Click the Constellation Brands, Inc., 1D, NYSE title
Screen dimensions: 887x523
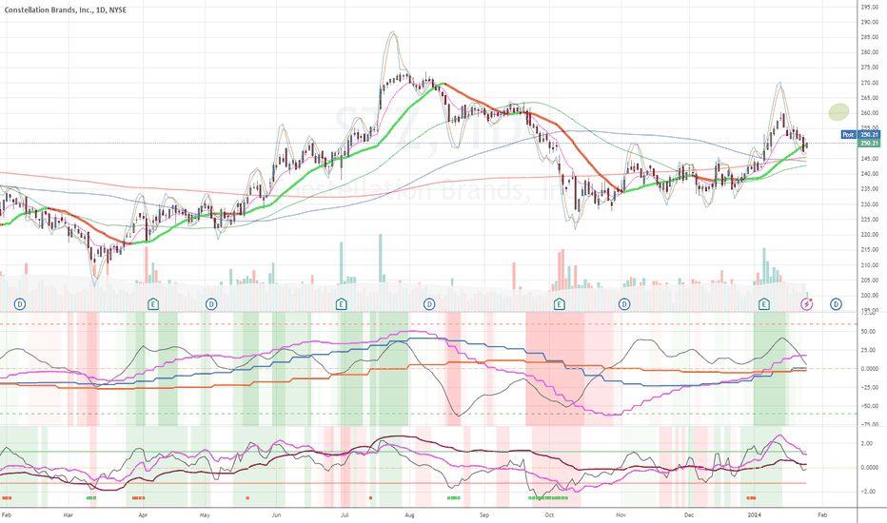(64, 10)
